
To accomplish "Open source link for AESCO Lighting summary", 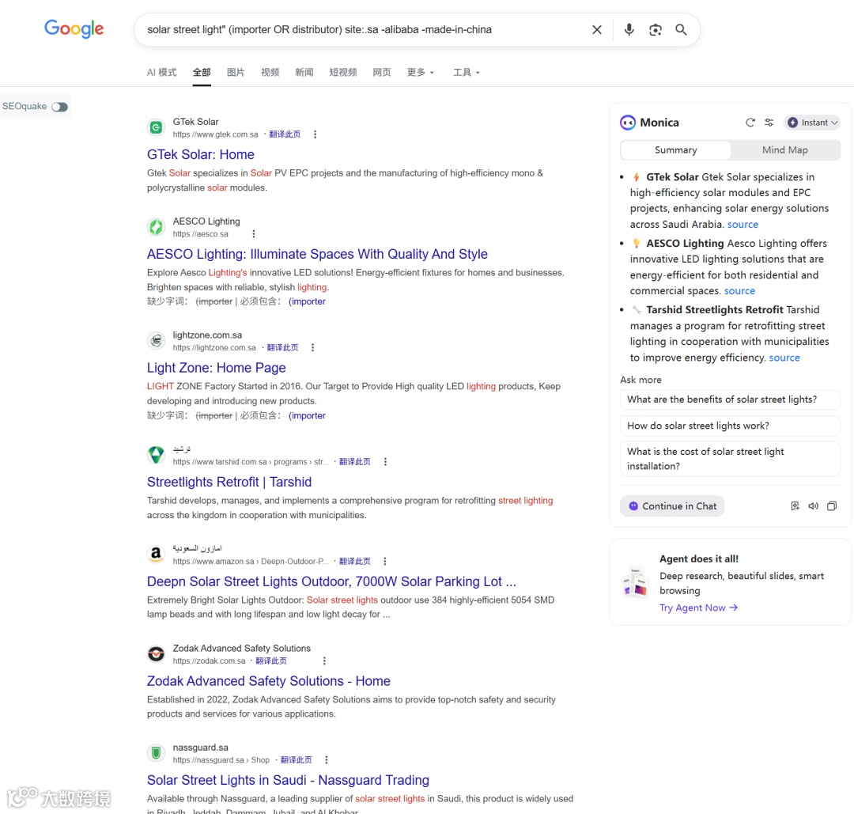I will pos(739,291).
